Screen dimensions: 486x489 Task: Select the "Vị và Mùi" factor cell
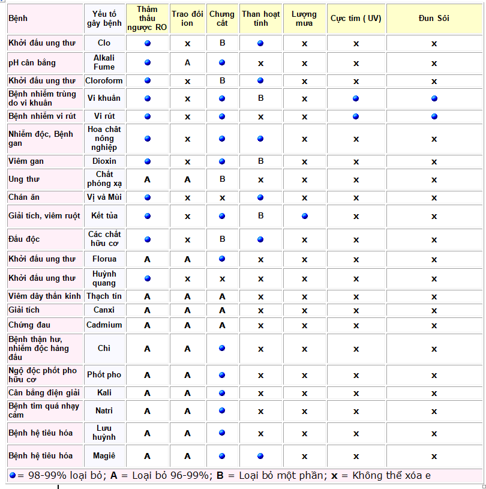pos(104,197)
